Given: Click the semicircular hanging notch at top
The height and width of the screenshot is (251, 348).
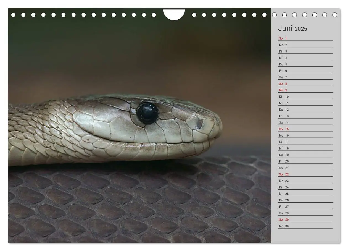Looking at the screenshot, I should pyautogui.click(x=174, y=14).
